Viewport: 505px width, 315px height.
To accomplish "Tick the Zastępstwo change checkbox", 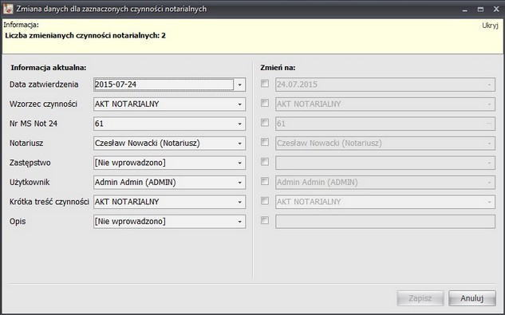I will pos(265,162).
